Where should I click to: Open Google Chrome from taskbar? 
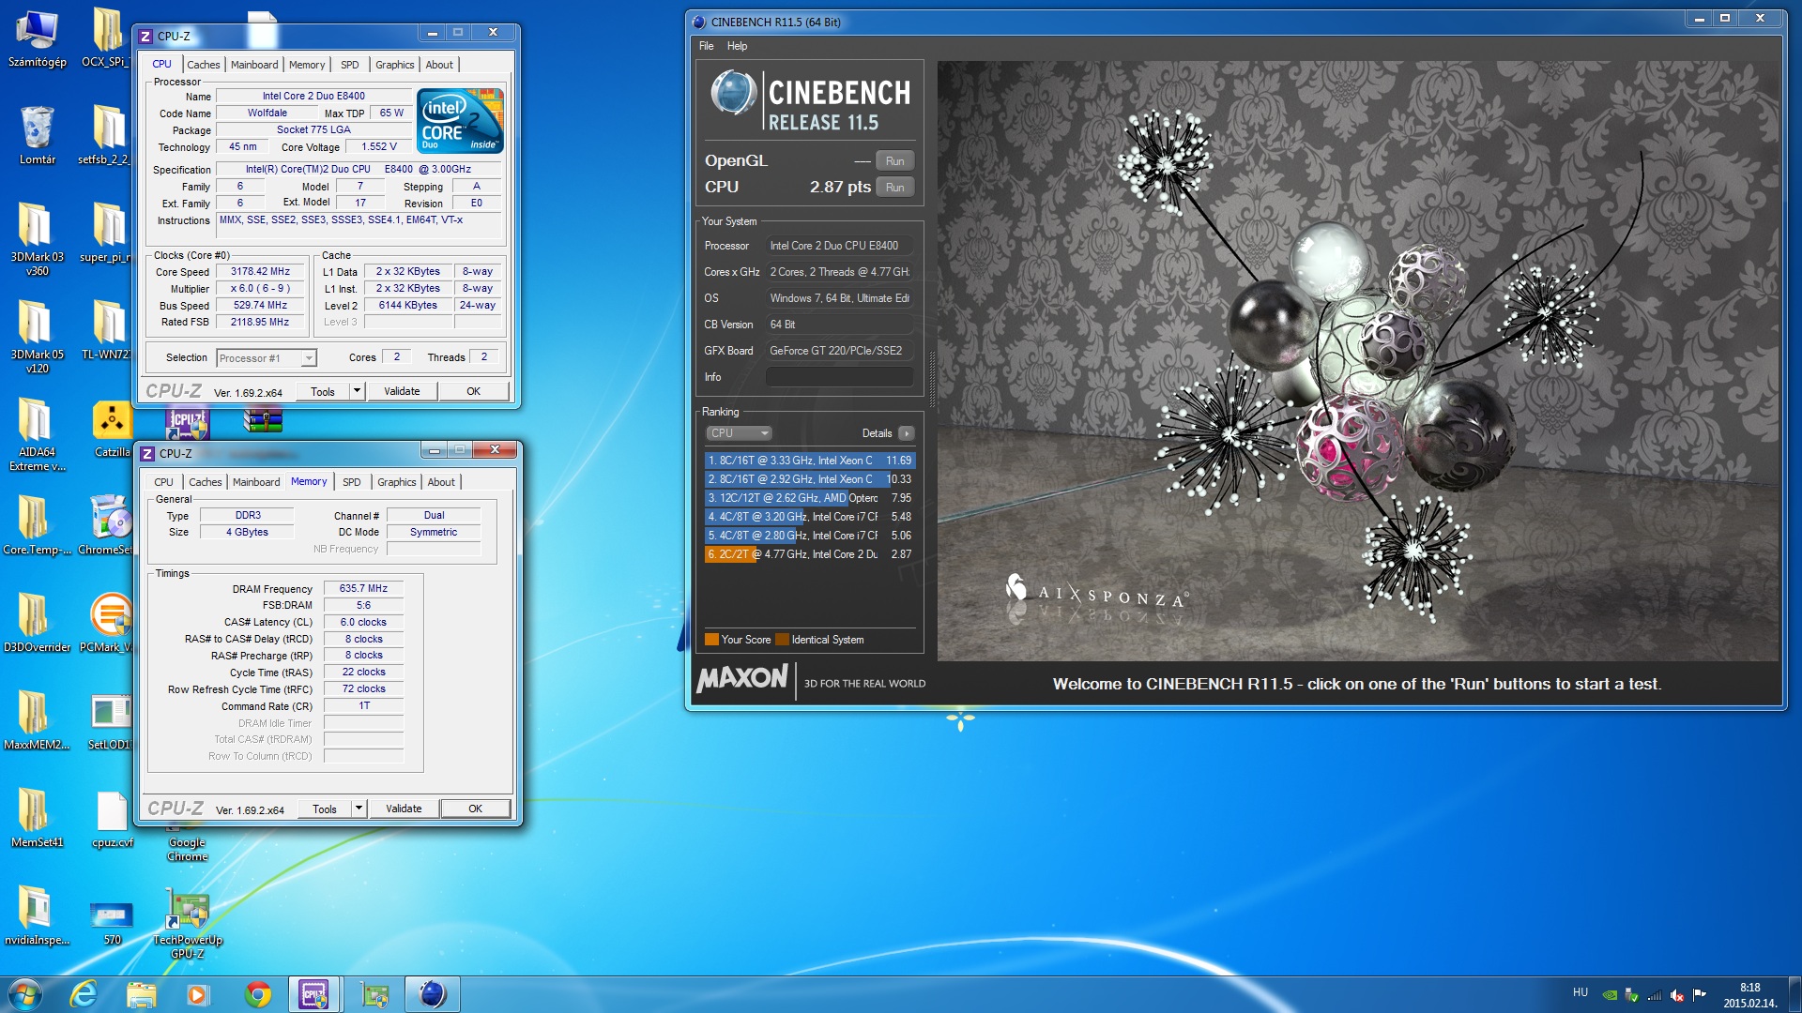click(x=257, y=994)
